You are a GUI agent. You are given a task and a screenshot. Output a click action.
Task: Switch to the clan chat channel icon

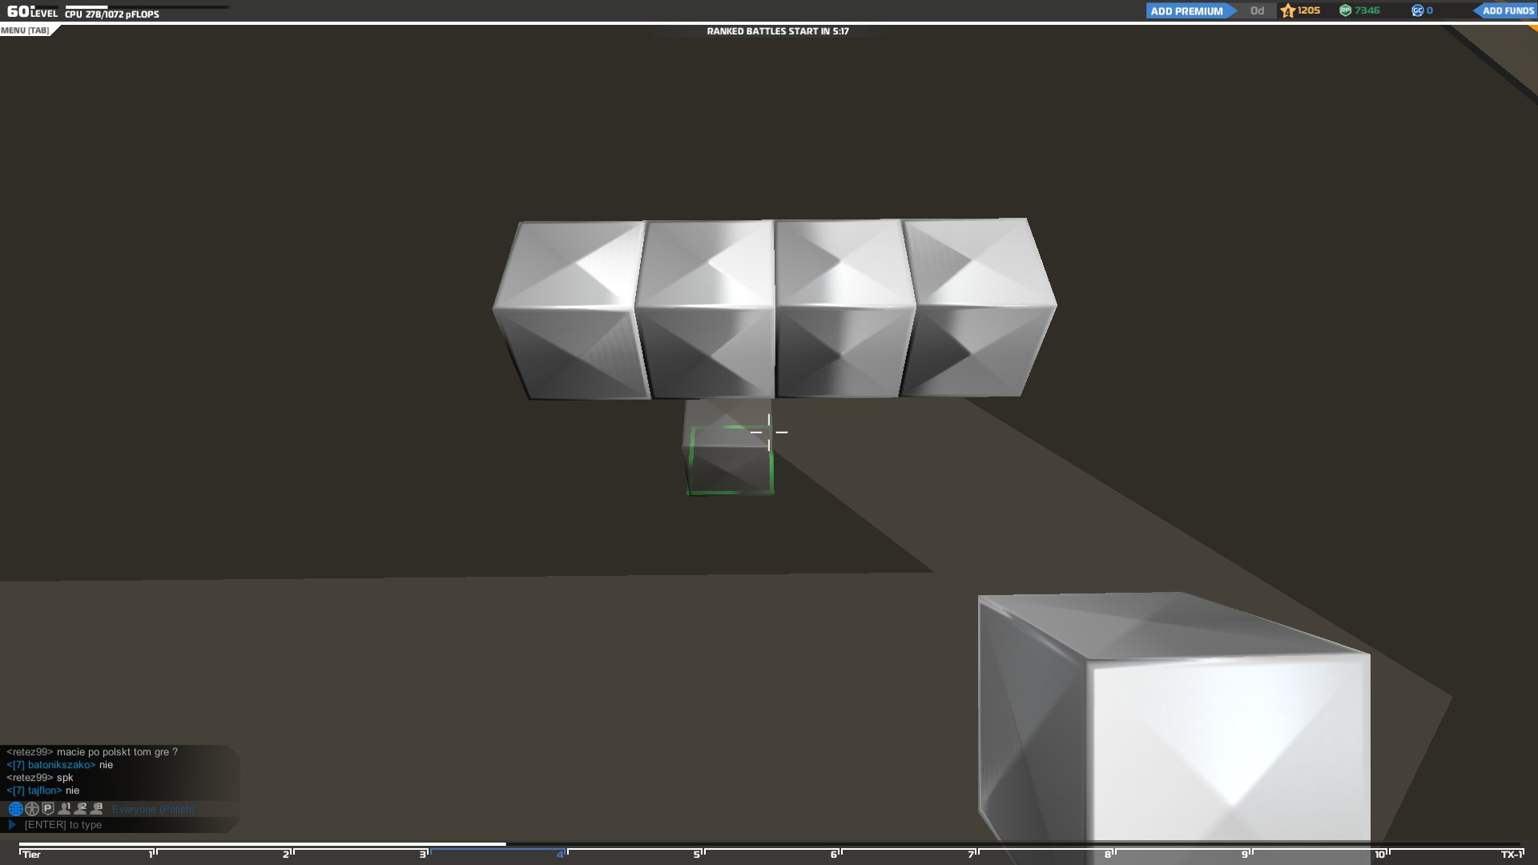click(32, 809)
